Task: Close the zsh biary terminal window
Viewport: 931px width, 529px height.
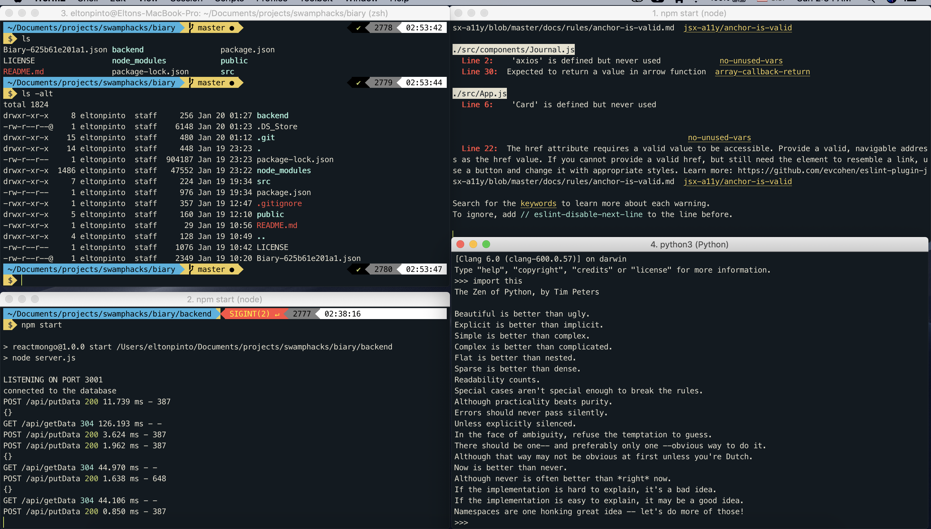Action: coord(9,13)
